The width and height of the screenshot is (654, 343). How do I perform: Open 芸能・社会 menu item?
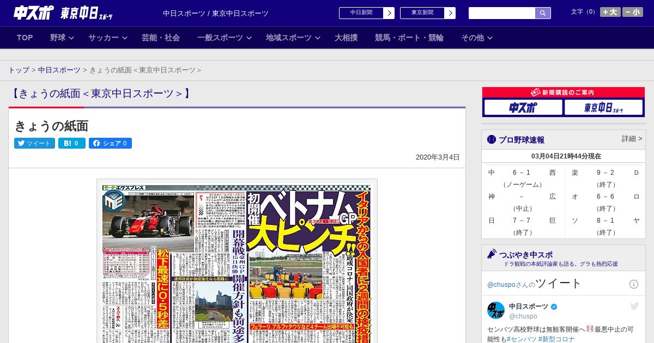pyautogui.click(x=161, y=38)
